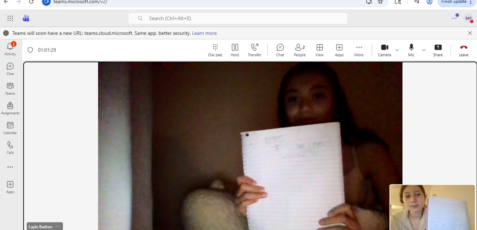Open Teams in the left sidebar
Viewport: 477px width, 230px height.
click(10, 88)
